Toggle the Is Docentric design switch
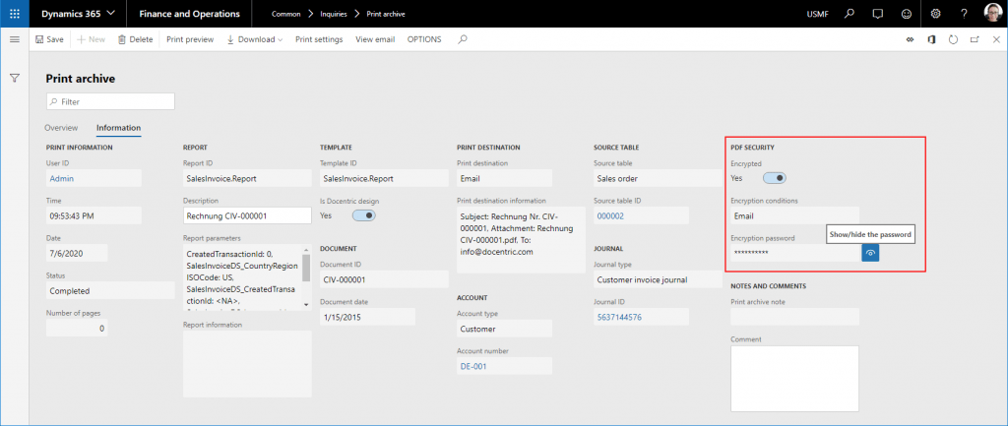This screenshot has height=426, width=1008. pyautogui.click(x=364, y=215)
